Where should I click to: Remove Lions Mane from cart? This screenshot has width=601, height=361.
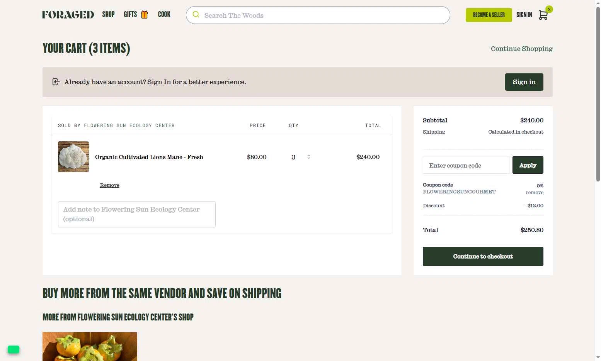coord(110,185)
